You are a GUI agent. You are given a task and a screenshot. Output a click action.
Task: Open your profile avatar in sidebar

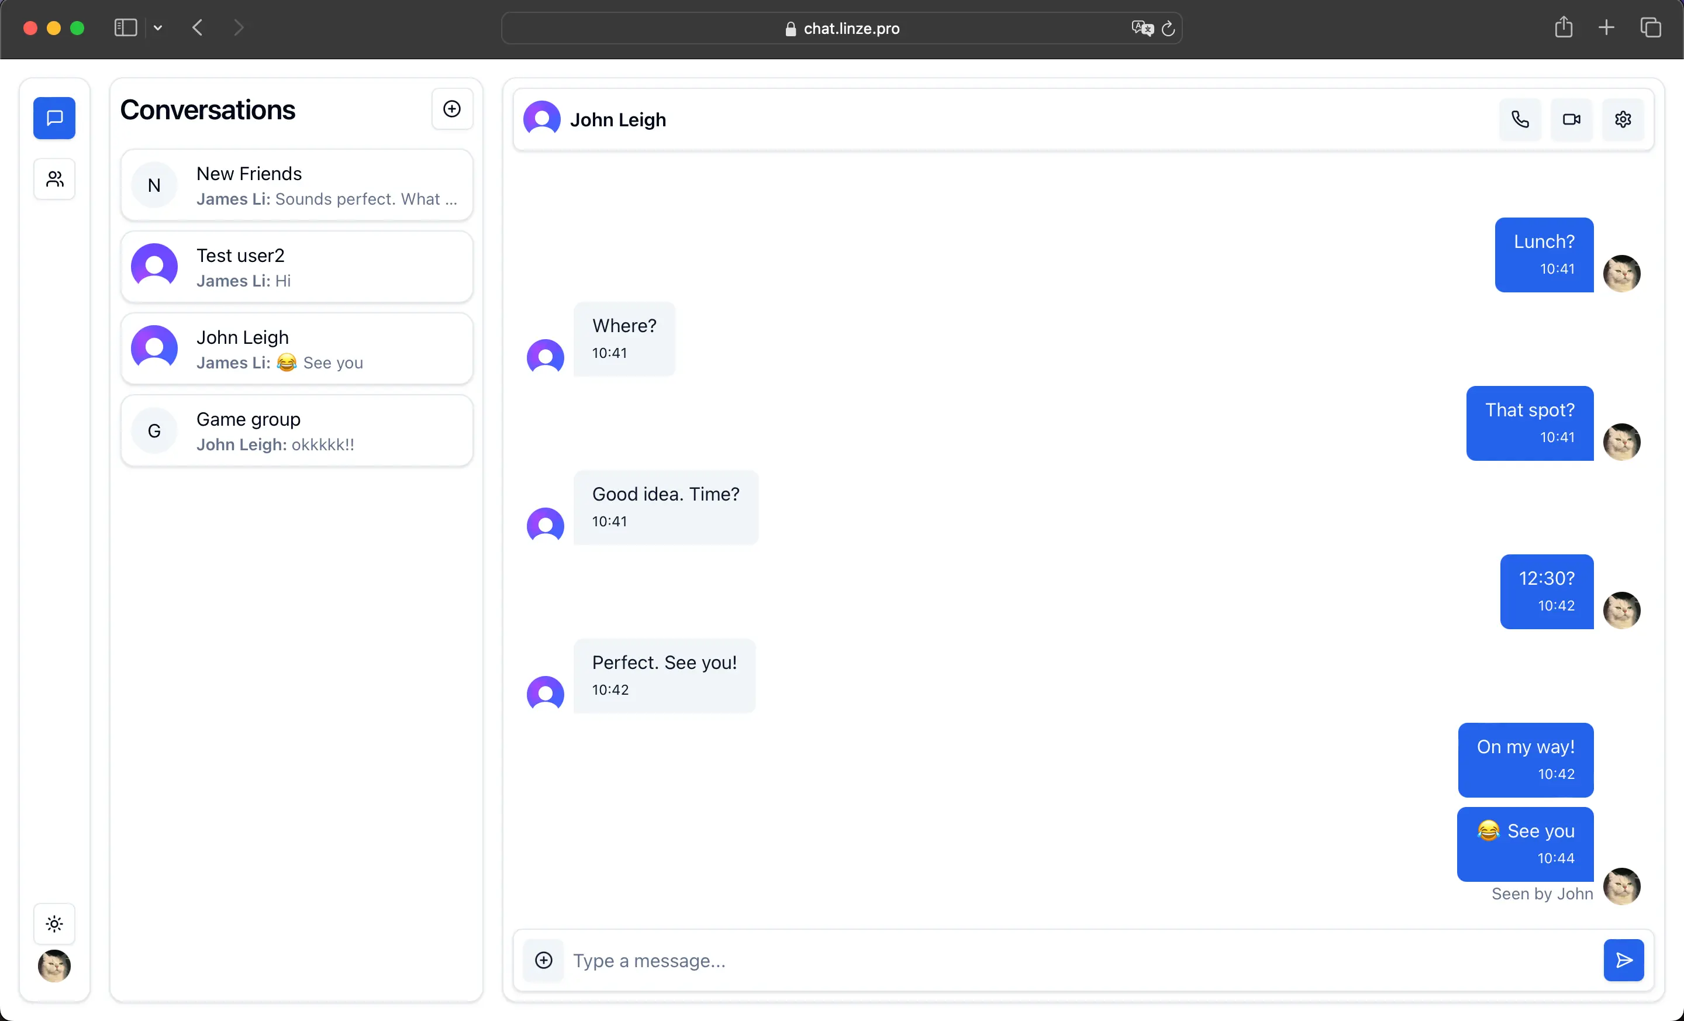point(55,965)
